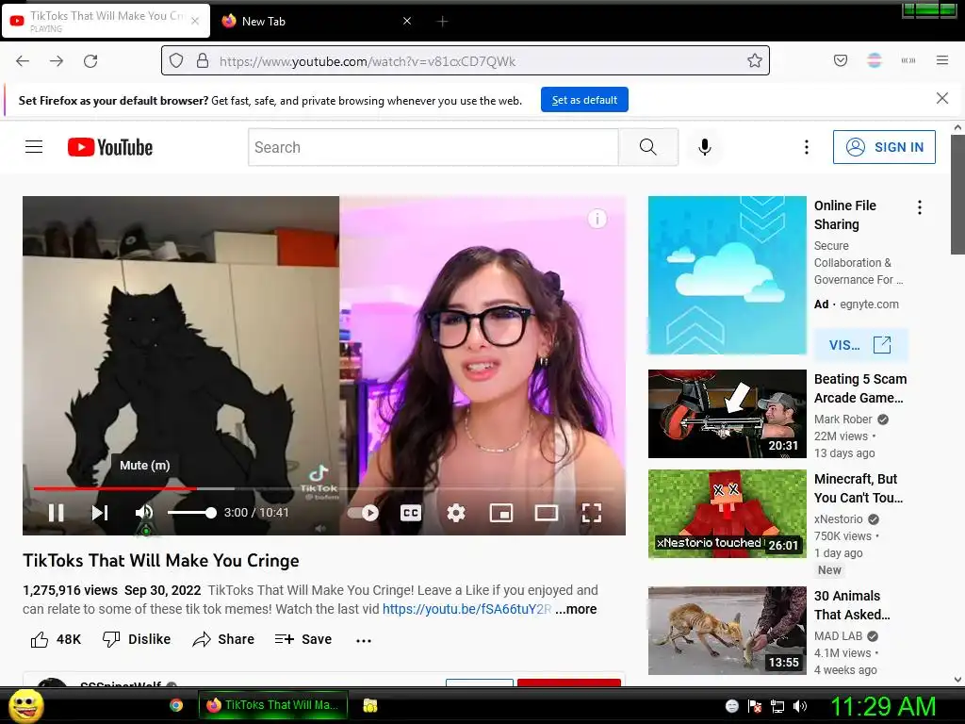Open YouTube guide hamburger menu
This screenshot has height=724, width=965.
(34, 146)
